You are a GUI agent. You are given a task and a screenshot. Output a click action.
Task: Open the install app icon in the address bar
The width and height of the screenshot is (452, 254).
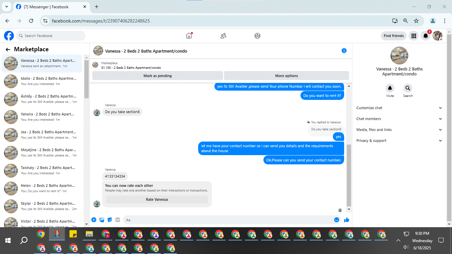click(395, 21)
